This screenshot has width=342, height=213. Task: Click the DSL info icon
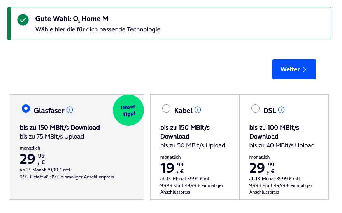pyautogui.click(x=281, y=110)
